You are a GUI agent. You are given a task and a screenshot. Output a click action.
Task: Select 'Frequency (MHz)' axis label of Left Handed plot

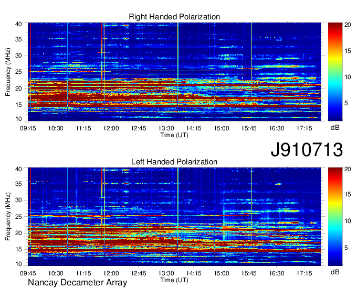pos(8,217)
